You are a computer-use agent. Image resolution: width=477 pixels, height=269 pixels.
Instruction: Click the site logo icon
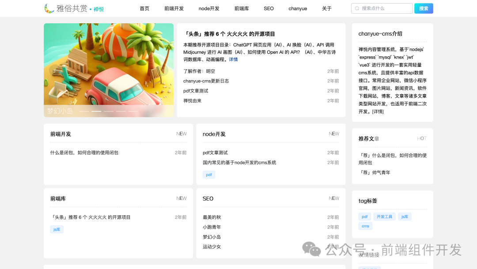pos(49,8)
